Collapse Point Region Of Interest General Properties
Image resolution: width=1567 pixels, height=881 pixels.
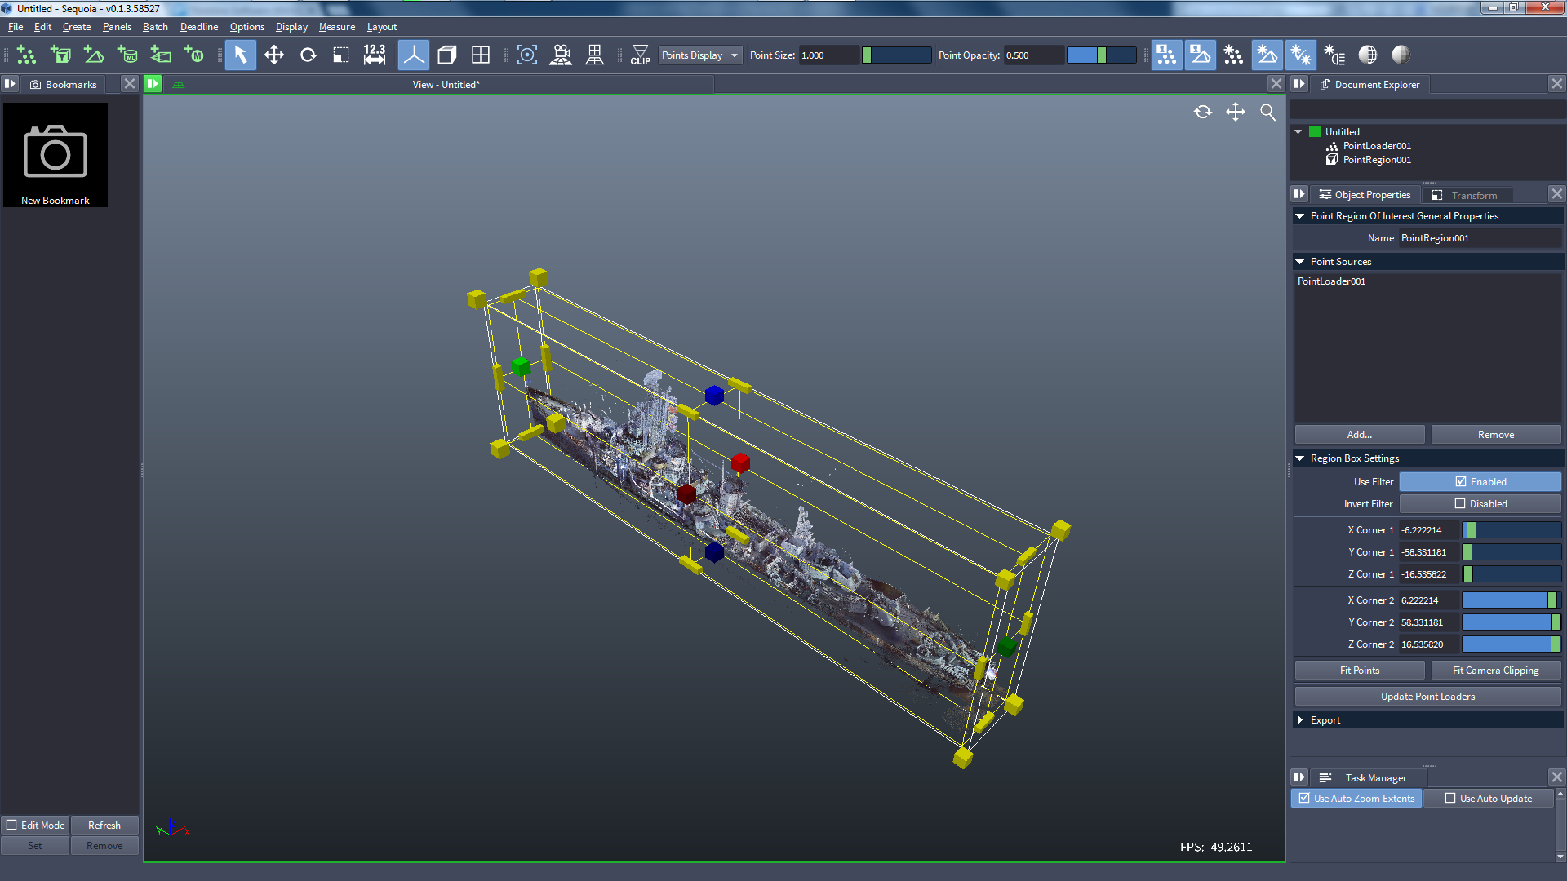1300,216
